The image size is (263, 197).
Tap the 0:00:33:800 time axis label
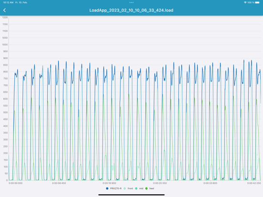(210, 183)
